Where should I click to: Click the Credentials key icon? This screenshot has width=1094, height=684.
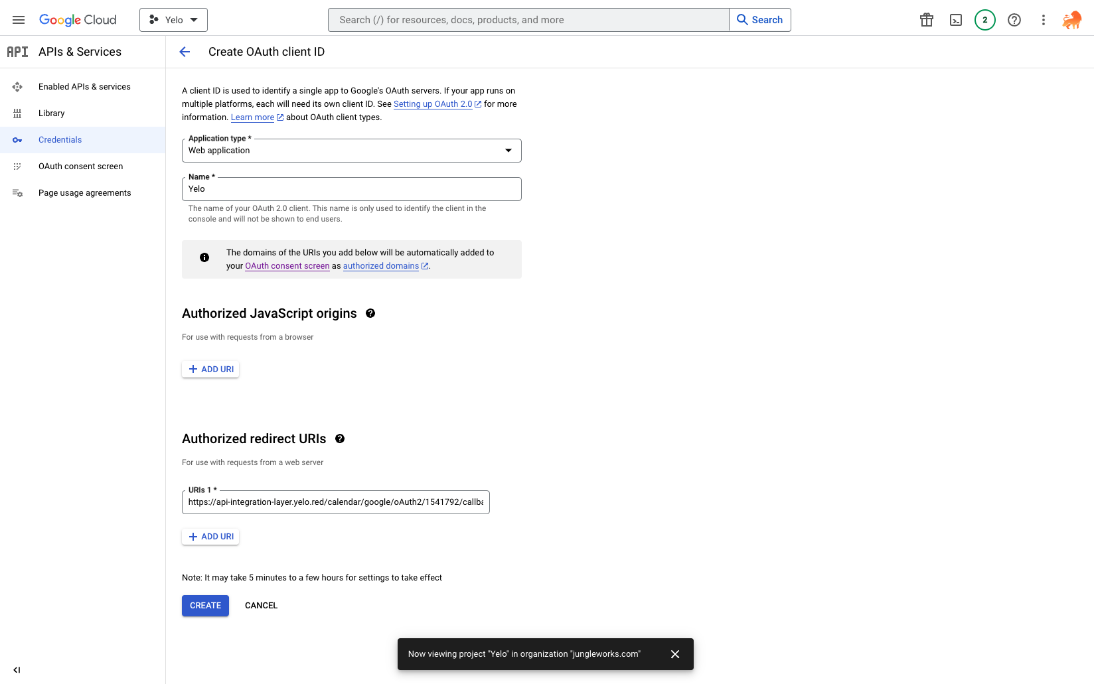17,140
